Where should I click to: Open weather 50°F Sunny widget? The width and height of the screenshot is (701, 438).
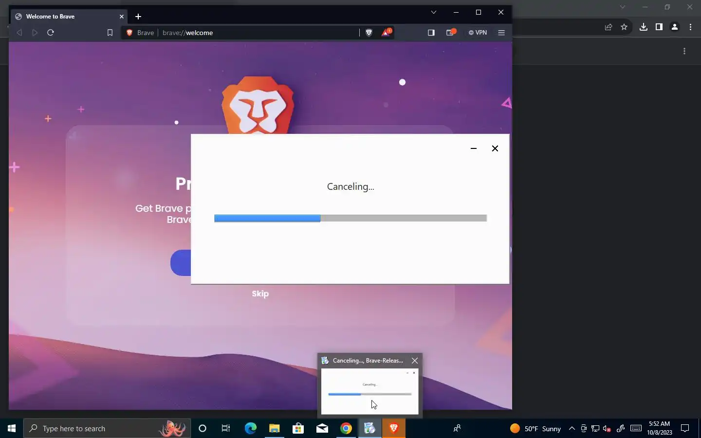[535, 428]
